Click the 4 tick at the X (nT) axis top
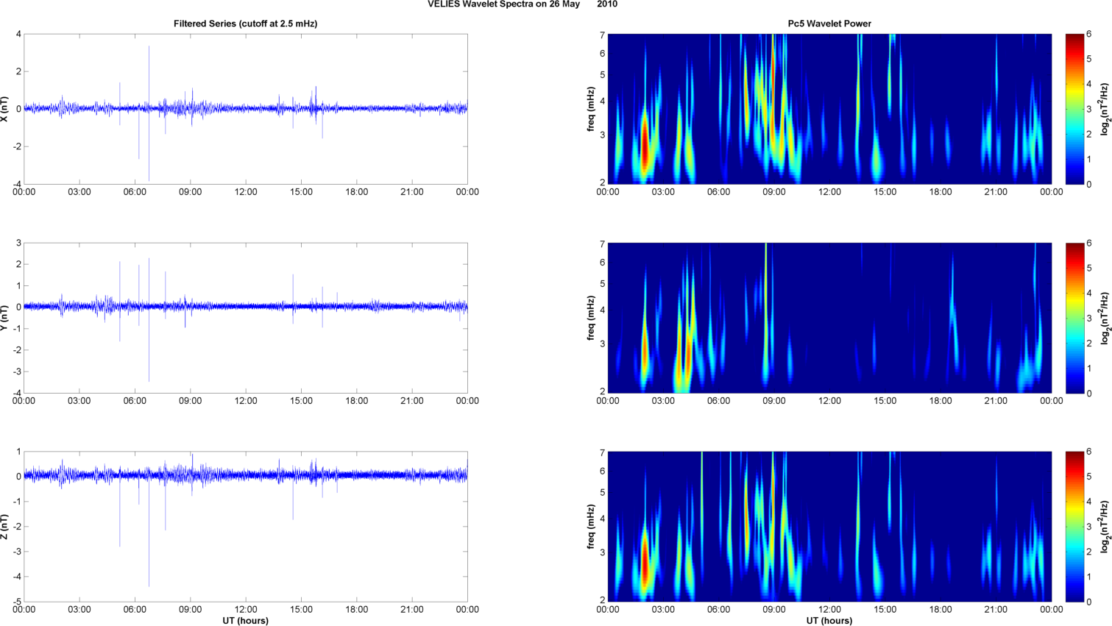The height and width of the screenshot is (626, 1112). click(18, 34)
